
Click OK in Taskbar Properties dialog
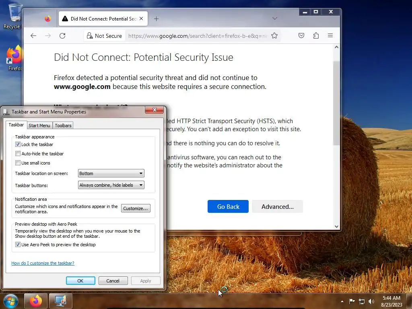tap(80, 280)
